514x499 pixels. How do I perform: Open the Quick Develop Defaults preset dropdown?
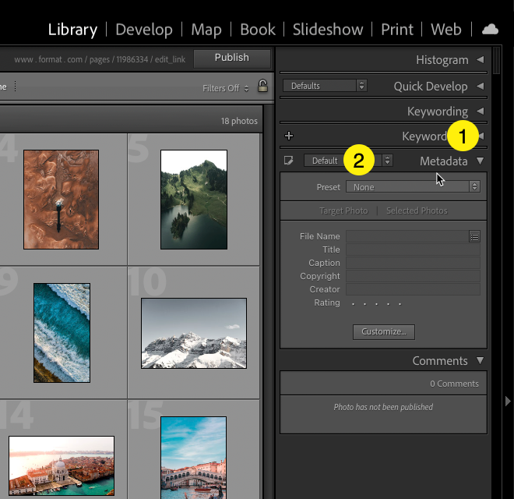(325, 86)
